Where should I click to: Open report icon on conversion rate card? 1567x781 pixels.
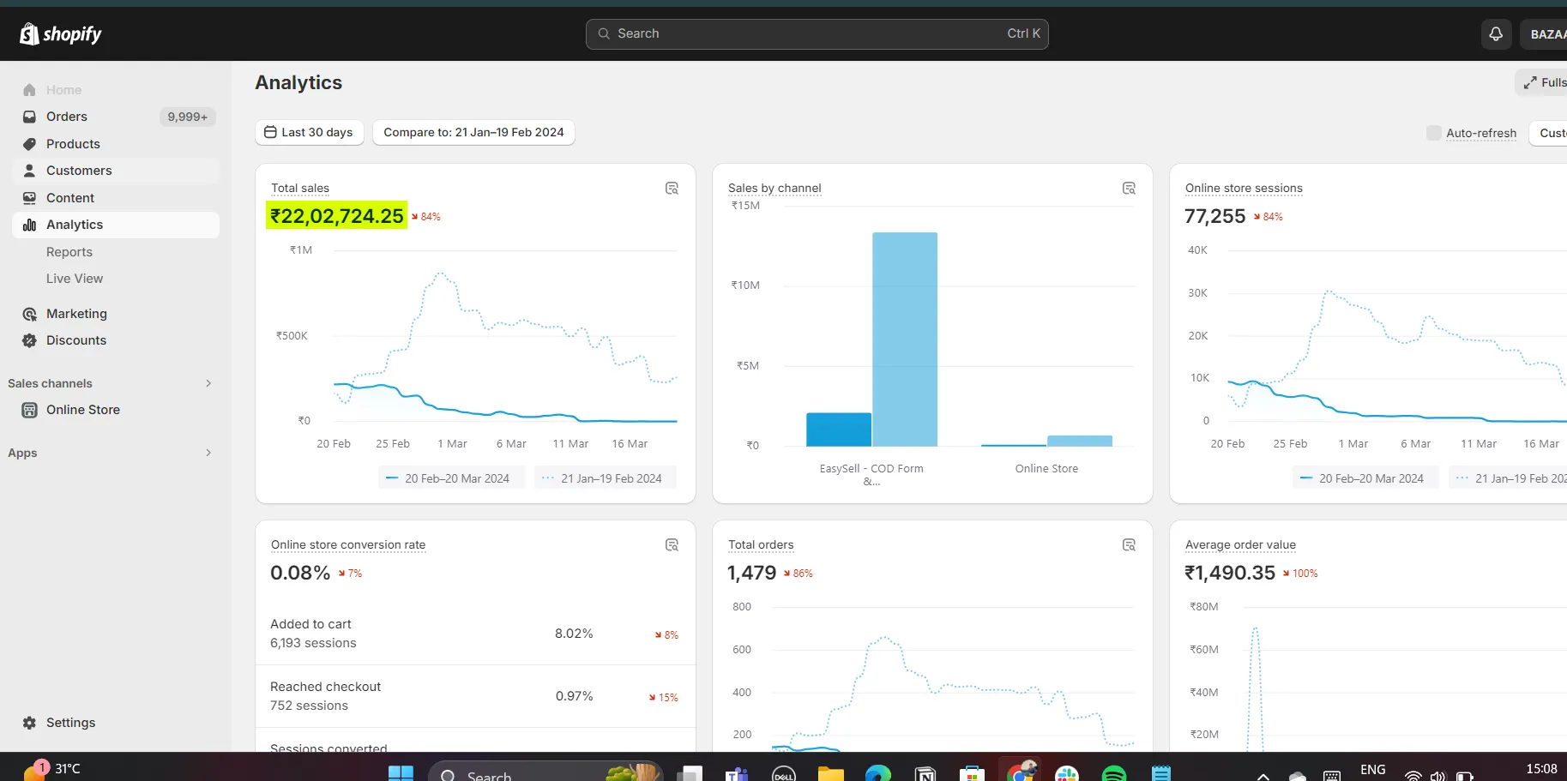[x=672, y=545]
